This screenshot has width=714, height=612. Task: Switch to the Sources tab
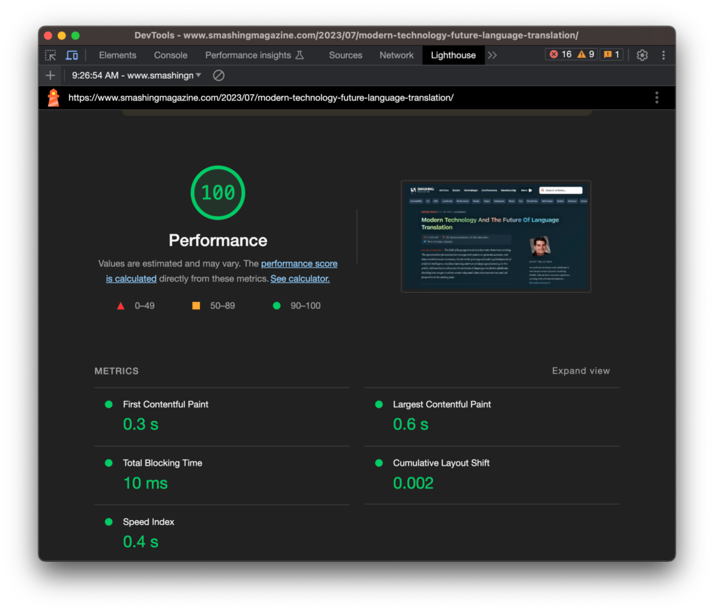345,55
